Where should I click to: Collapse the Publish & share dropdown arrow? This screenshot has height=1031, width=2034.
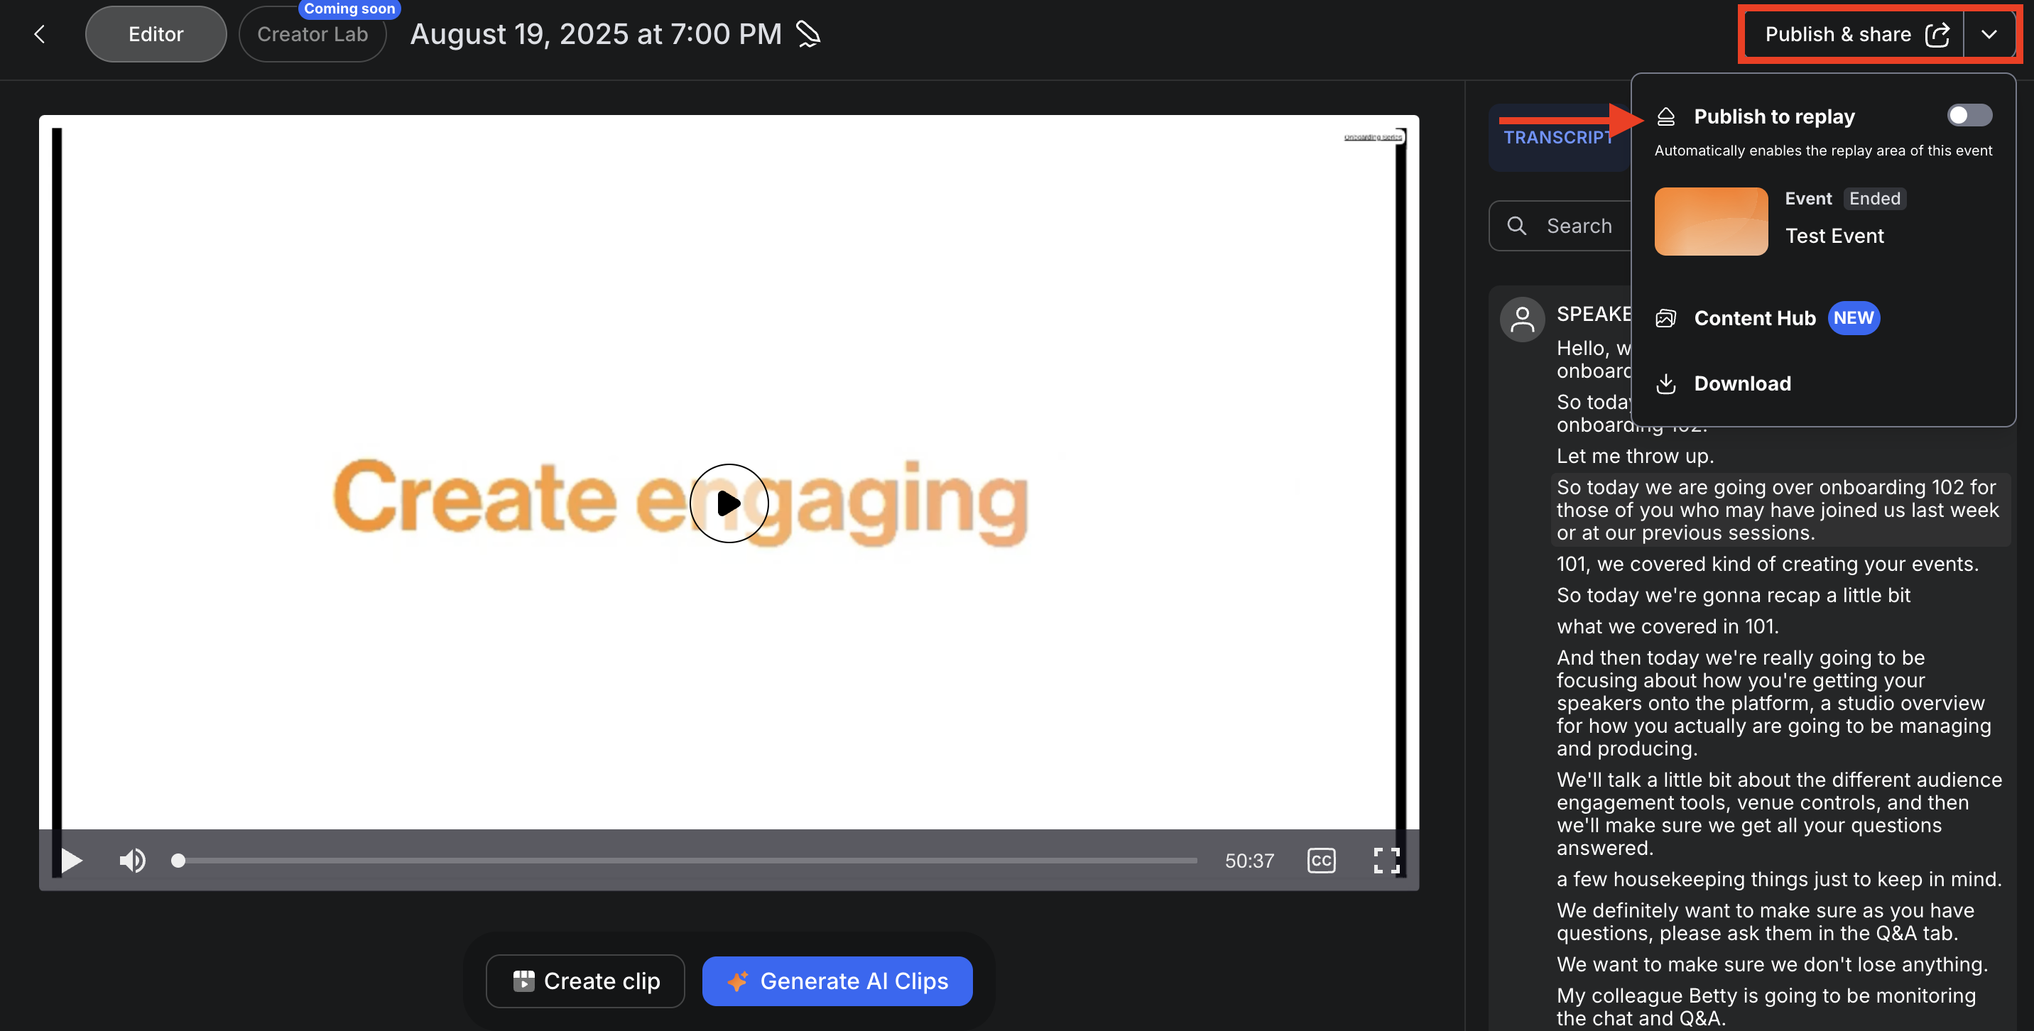click(x=1989, y=34)
